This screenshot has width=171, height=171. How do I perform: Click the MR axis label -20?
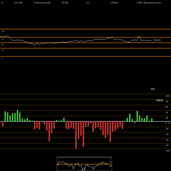click(x=167, y=129)
